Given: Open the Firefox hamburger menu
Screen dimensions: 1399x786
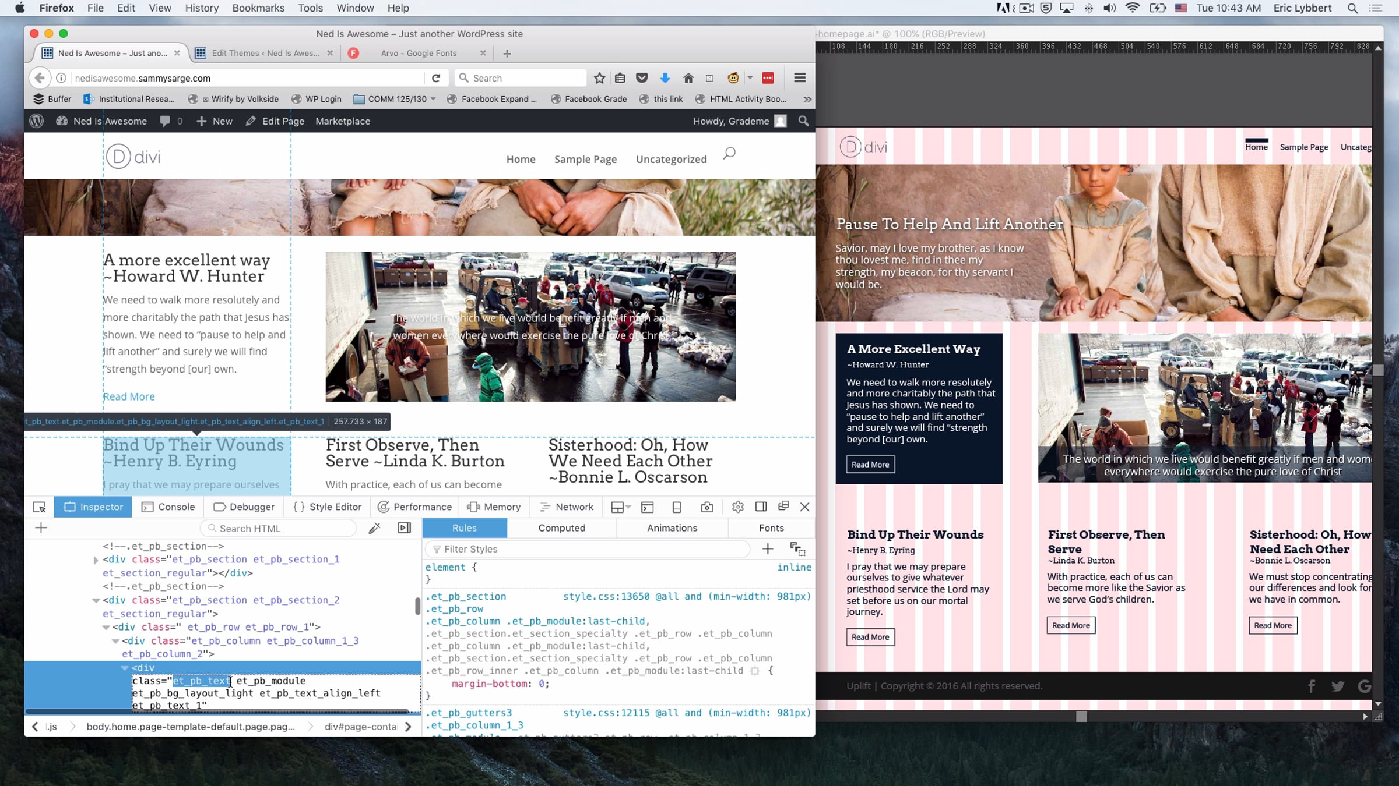Looking at the screenshot, I should (800, 78).
